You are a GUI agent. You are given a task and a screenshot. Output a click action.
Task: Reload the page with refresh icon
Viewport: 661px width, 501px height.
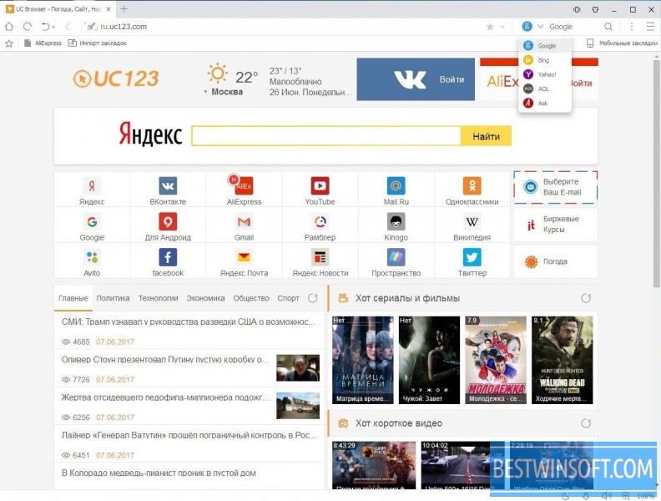pyautogui.click(x=28, y=27)
